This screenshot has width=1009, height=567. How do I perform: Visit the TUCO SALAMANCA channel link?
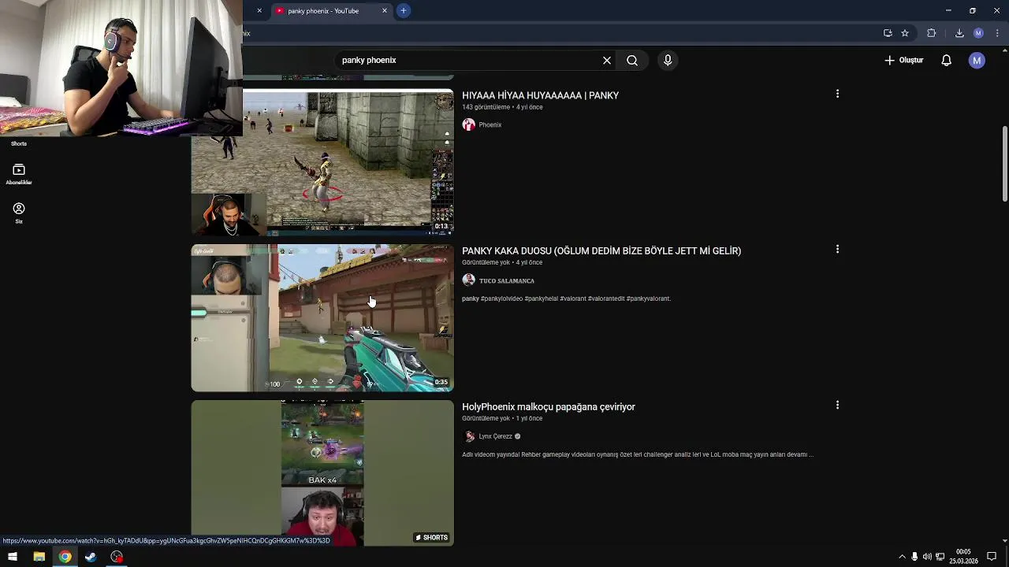point(507,281)
